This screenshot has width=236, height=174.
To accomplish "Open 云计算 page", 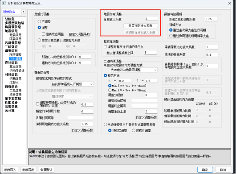I will 10,111.
